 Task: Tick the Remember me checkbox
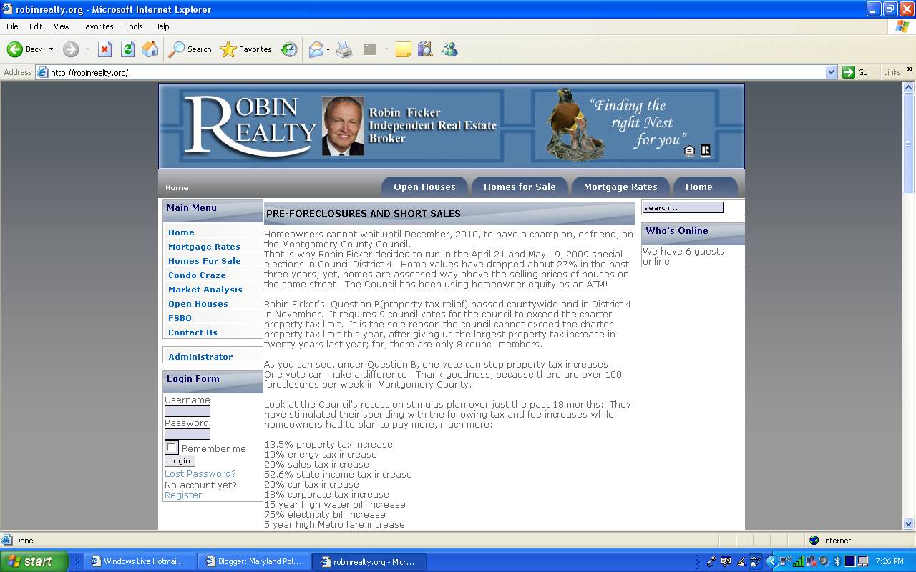click(x=172, y=448)
